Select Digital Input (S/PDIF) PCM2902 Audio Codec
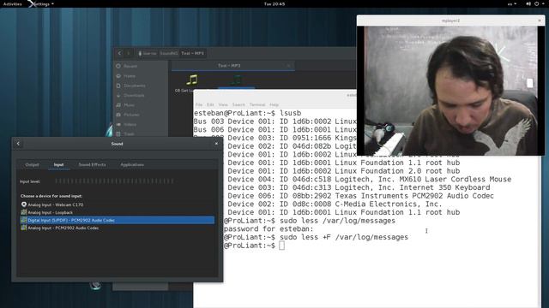Image resolution: width=549 pixels, height=308 pixels. coord(118,220)
